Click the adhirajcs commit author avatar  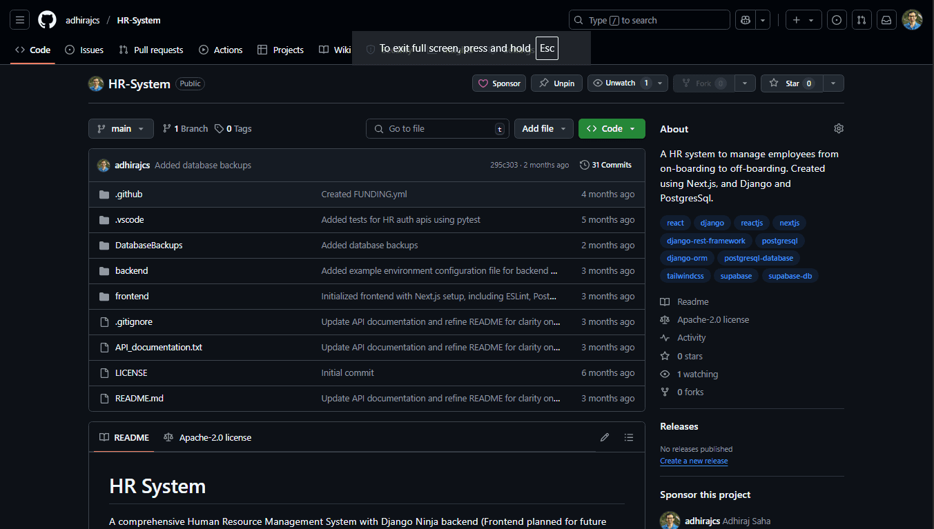click(x=104, y=165)
